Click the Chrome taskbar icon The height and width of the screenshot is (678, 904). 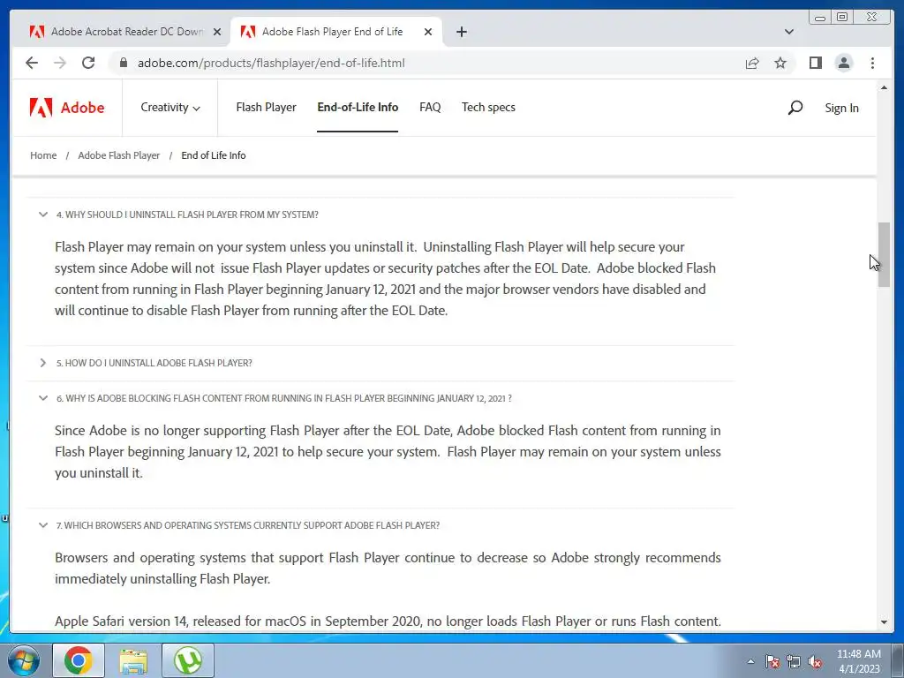[79, 660]
